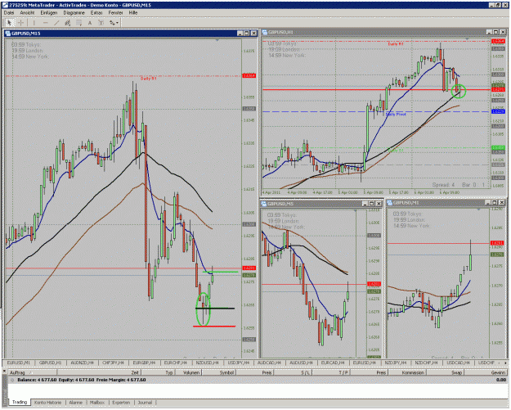
Task: Open the Experten terminal tab
Action: (121, 403)
